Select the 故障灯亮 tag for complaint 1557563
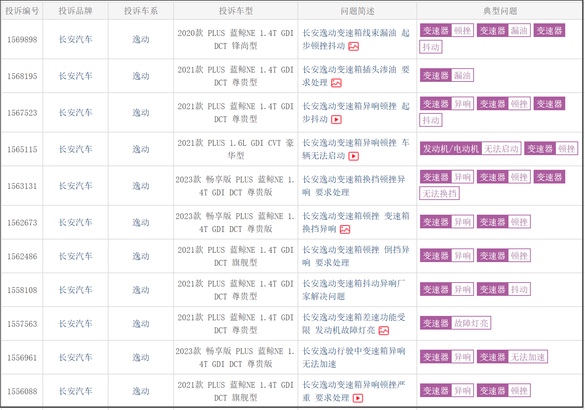585x410 pixels. coord(455,323)
